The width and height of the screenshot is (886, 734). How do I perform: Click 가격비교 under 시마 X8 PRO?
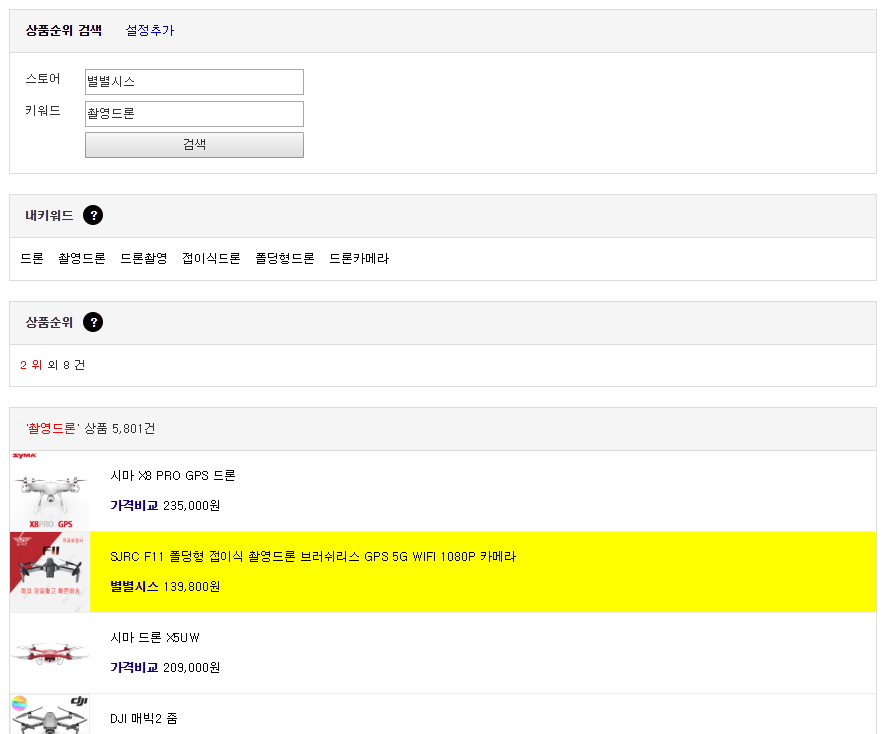134,506
